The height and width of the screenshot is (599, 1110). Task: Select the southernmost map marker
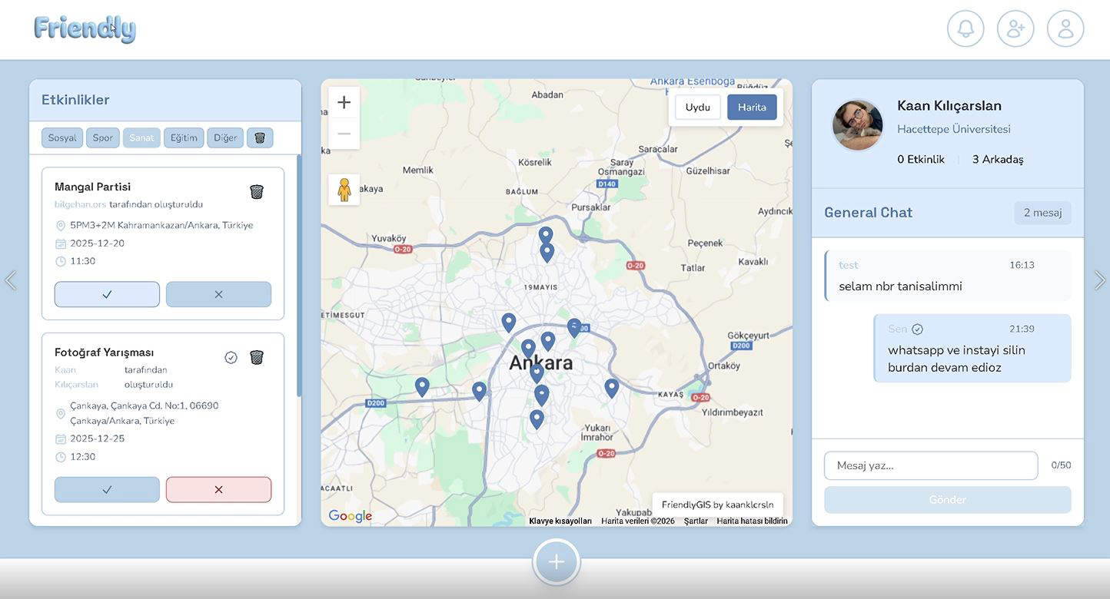point(537,419)
